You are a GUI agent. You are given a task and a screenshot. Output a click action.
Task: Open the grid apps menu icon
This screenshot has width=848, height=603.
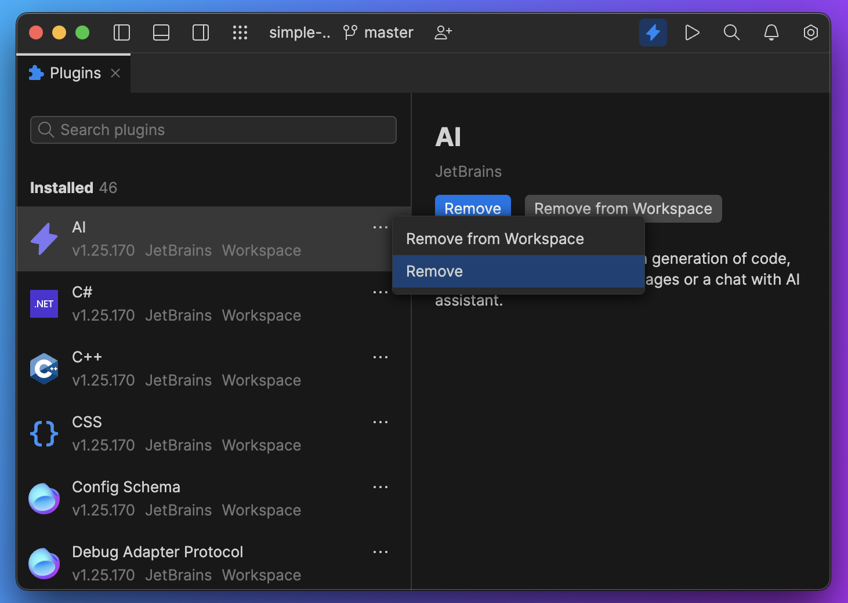pos(240,32)
